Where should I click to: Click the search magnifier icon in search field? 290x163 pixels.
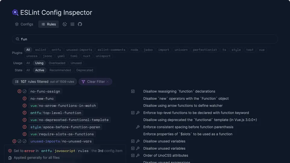point(18,39)
